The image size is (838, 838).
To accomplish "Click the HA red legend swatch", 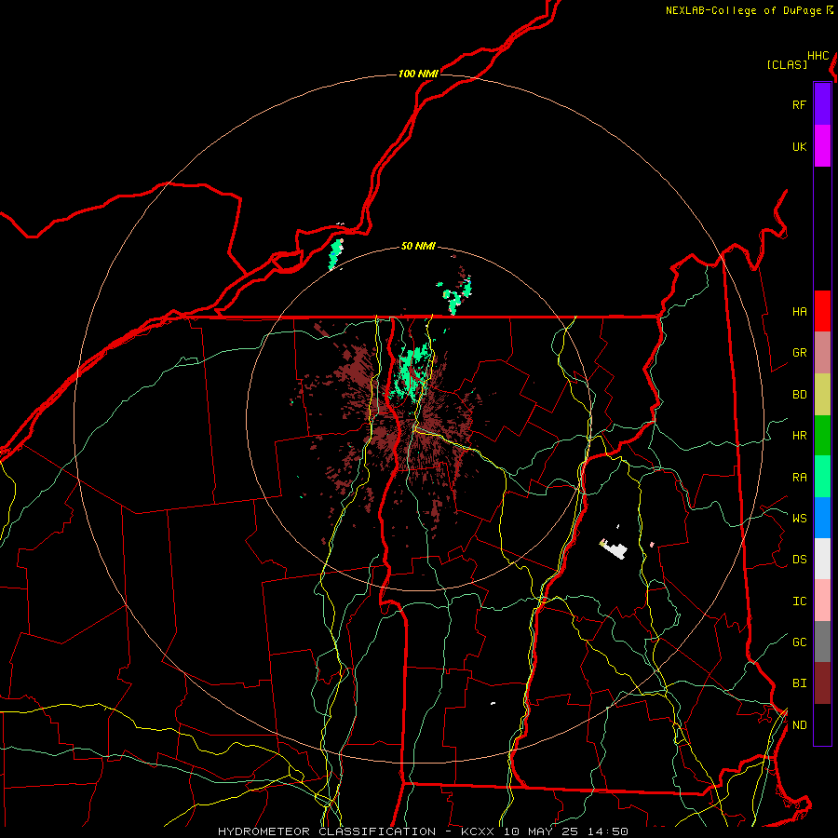I will (x=822, y=311).
